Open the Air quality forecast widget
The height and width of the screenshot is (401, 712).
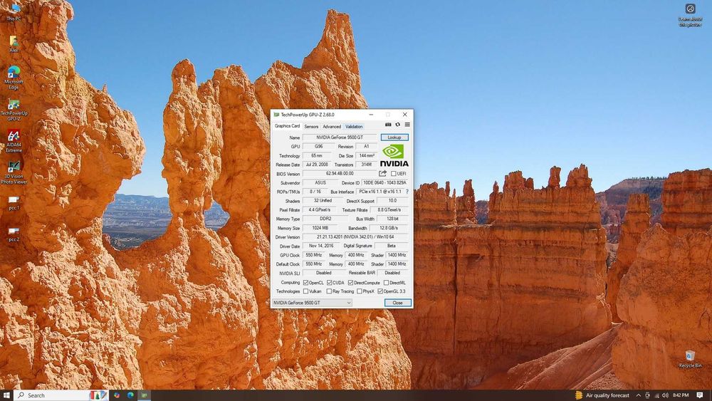tap(602, 395)
